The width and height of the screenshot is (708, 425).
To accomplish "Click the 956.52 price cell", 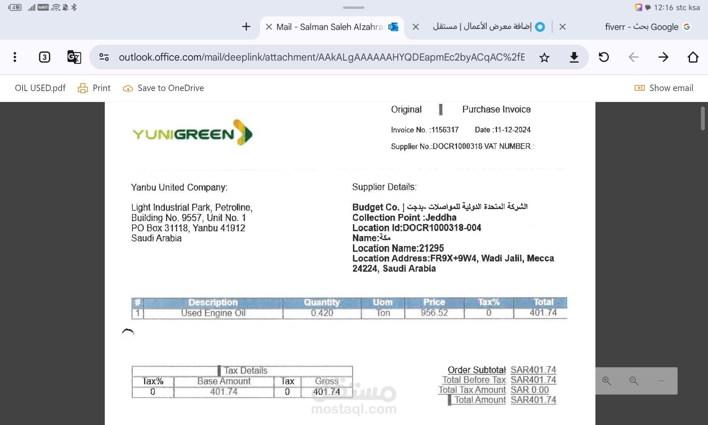I will [x=434, y=313].
